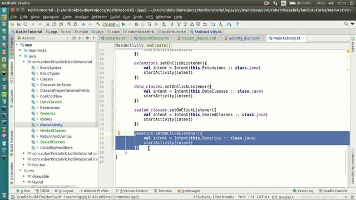Close the MainActivity.kt tab

pyautogui.click(x=303, y=38)
